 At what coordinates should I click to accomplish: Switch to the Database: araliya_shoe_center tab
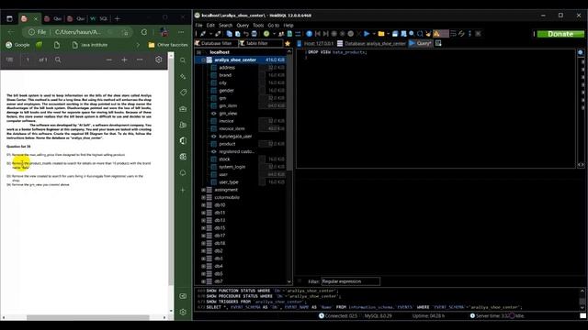[371, 43]
